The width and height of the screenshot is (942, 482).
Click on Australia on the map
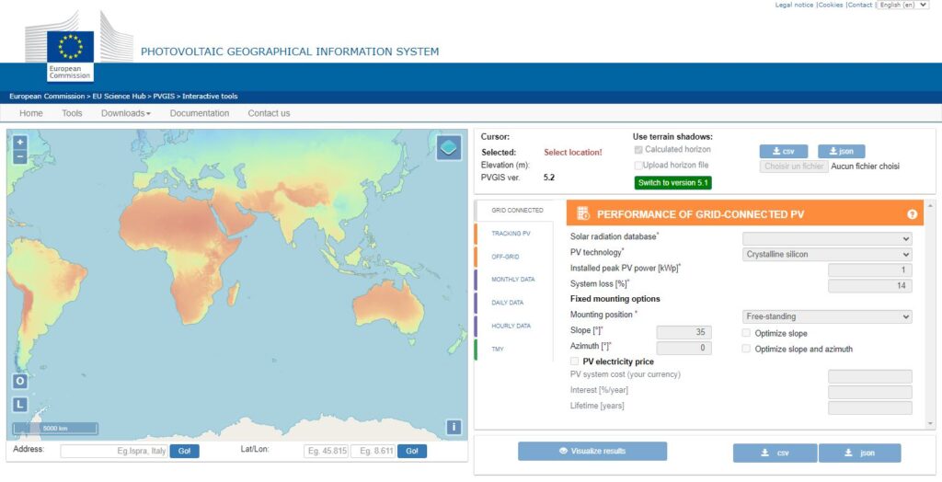point(387,306)
